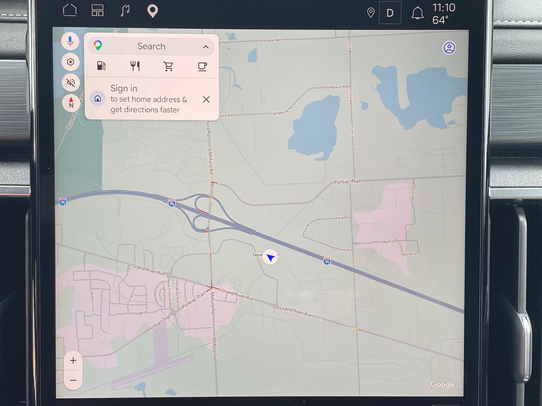Image resolution: width=542 pixels, height=406 pixels.
Task: Open the notifications bell
Action: (418, 13)
